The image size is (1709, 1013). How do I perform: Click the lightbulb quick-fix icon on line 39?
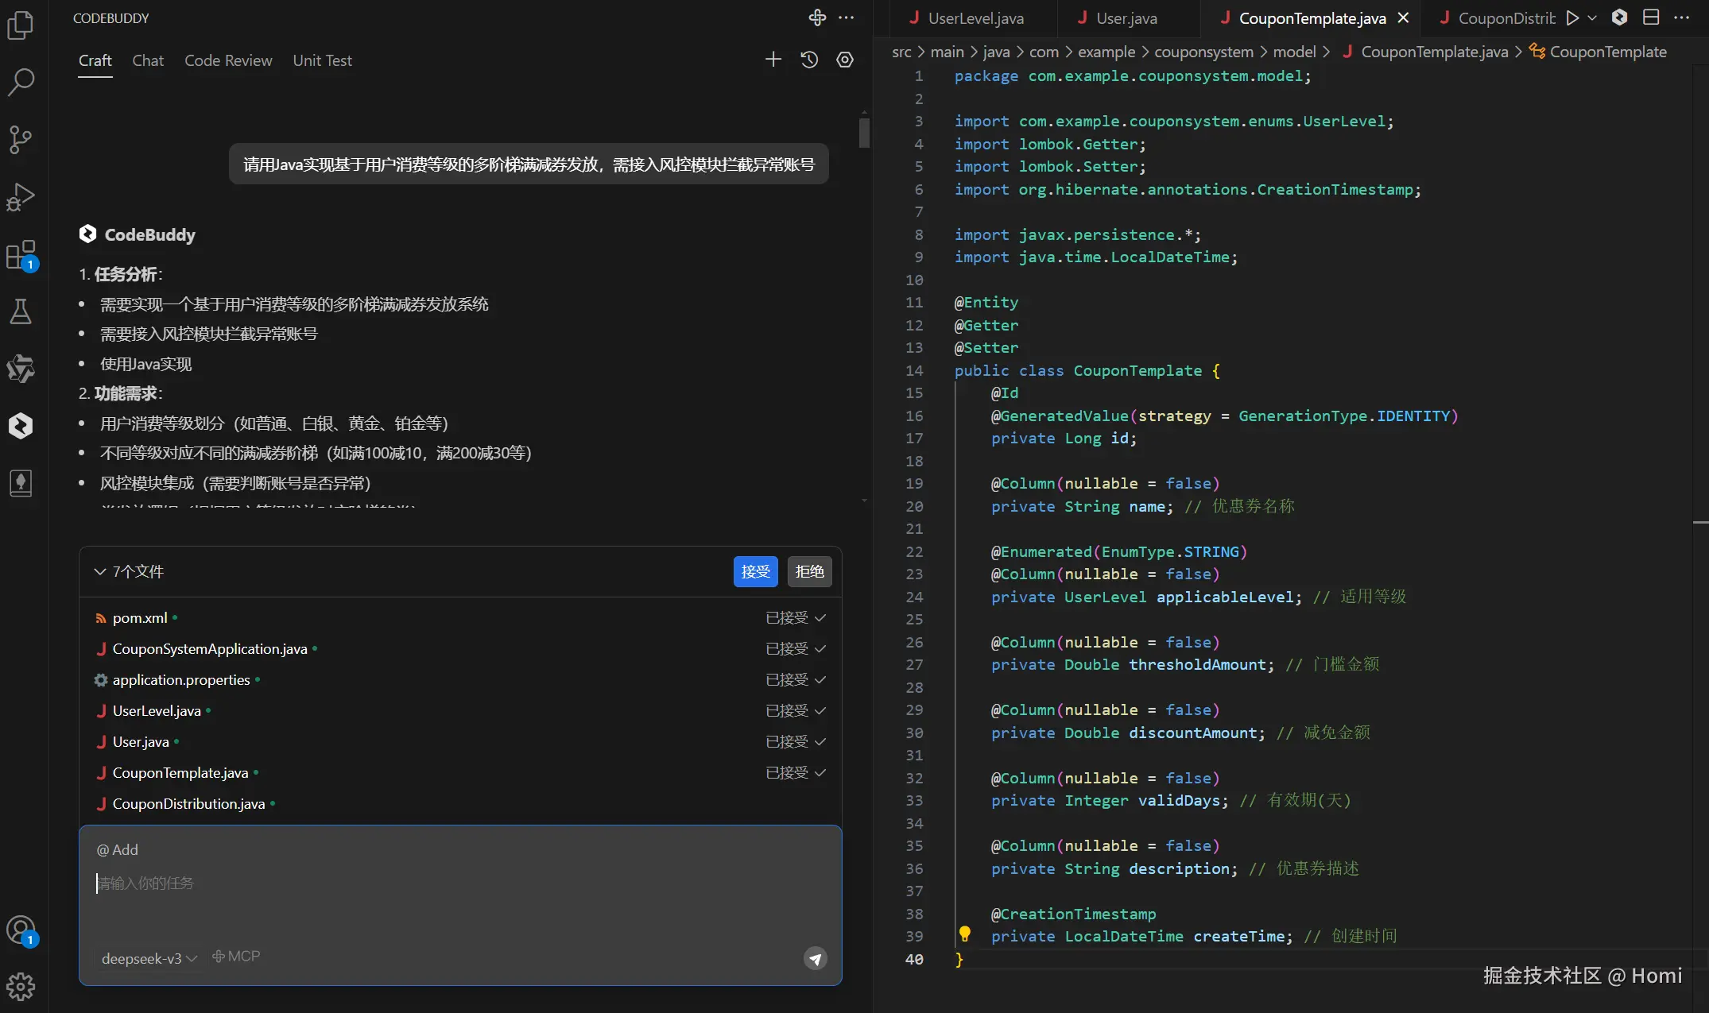[x=964, y=934]
